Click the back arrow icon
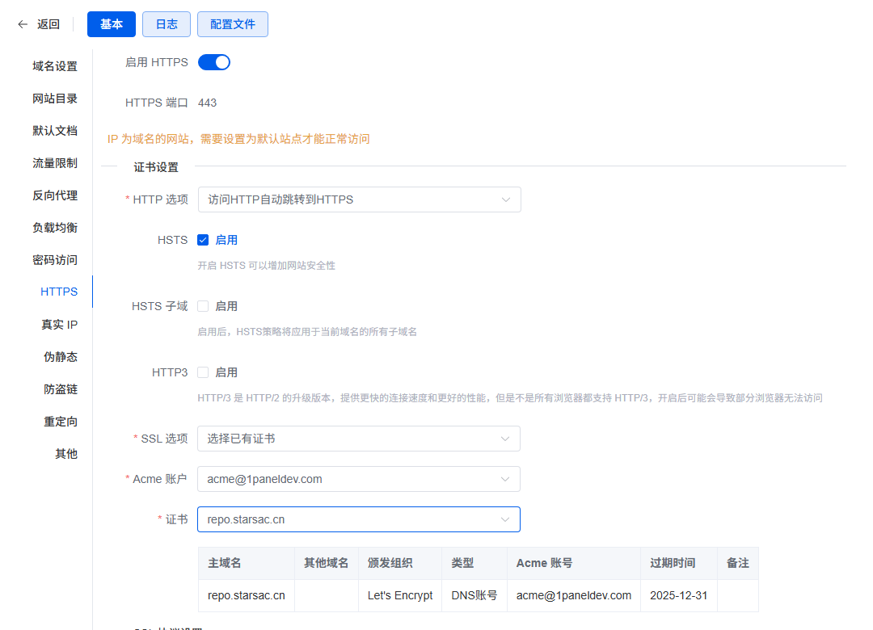Screen dimensions: 873x630 [23, 24]
